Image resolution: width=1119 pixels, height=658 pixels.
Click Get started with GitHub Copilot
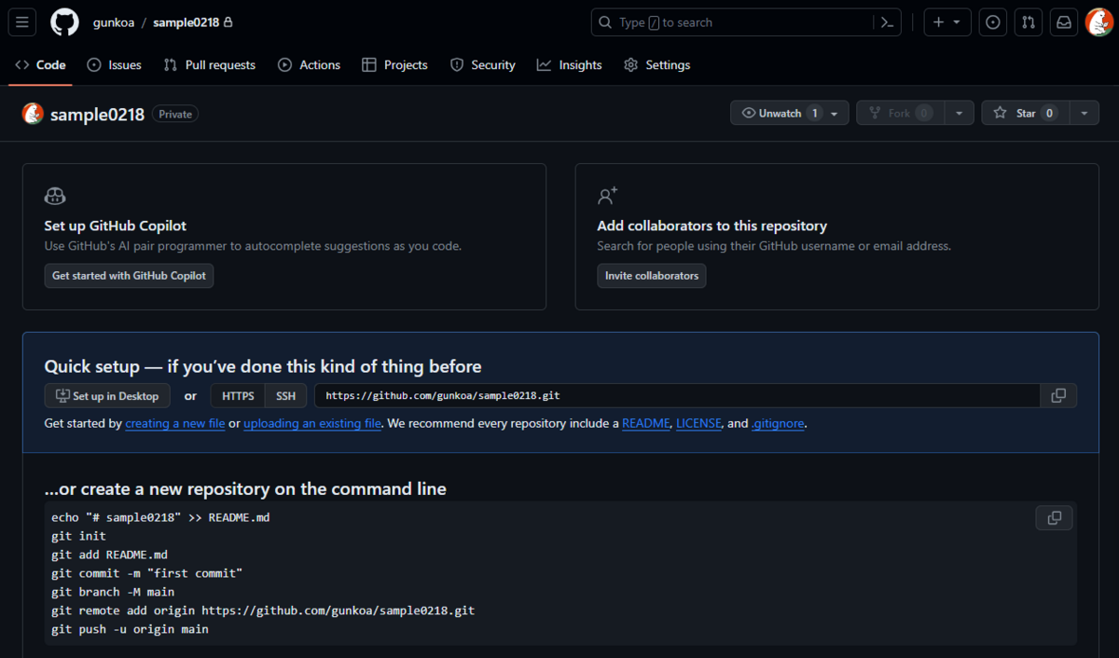129,276
